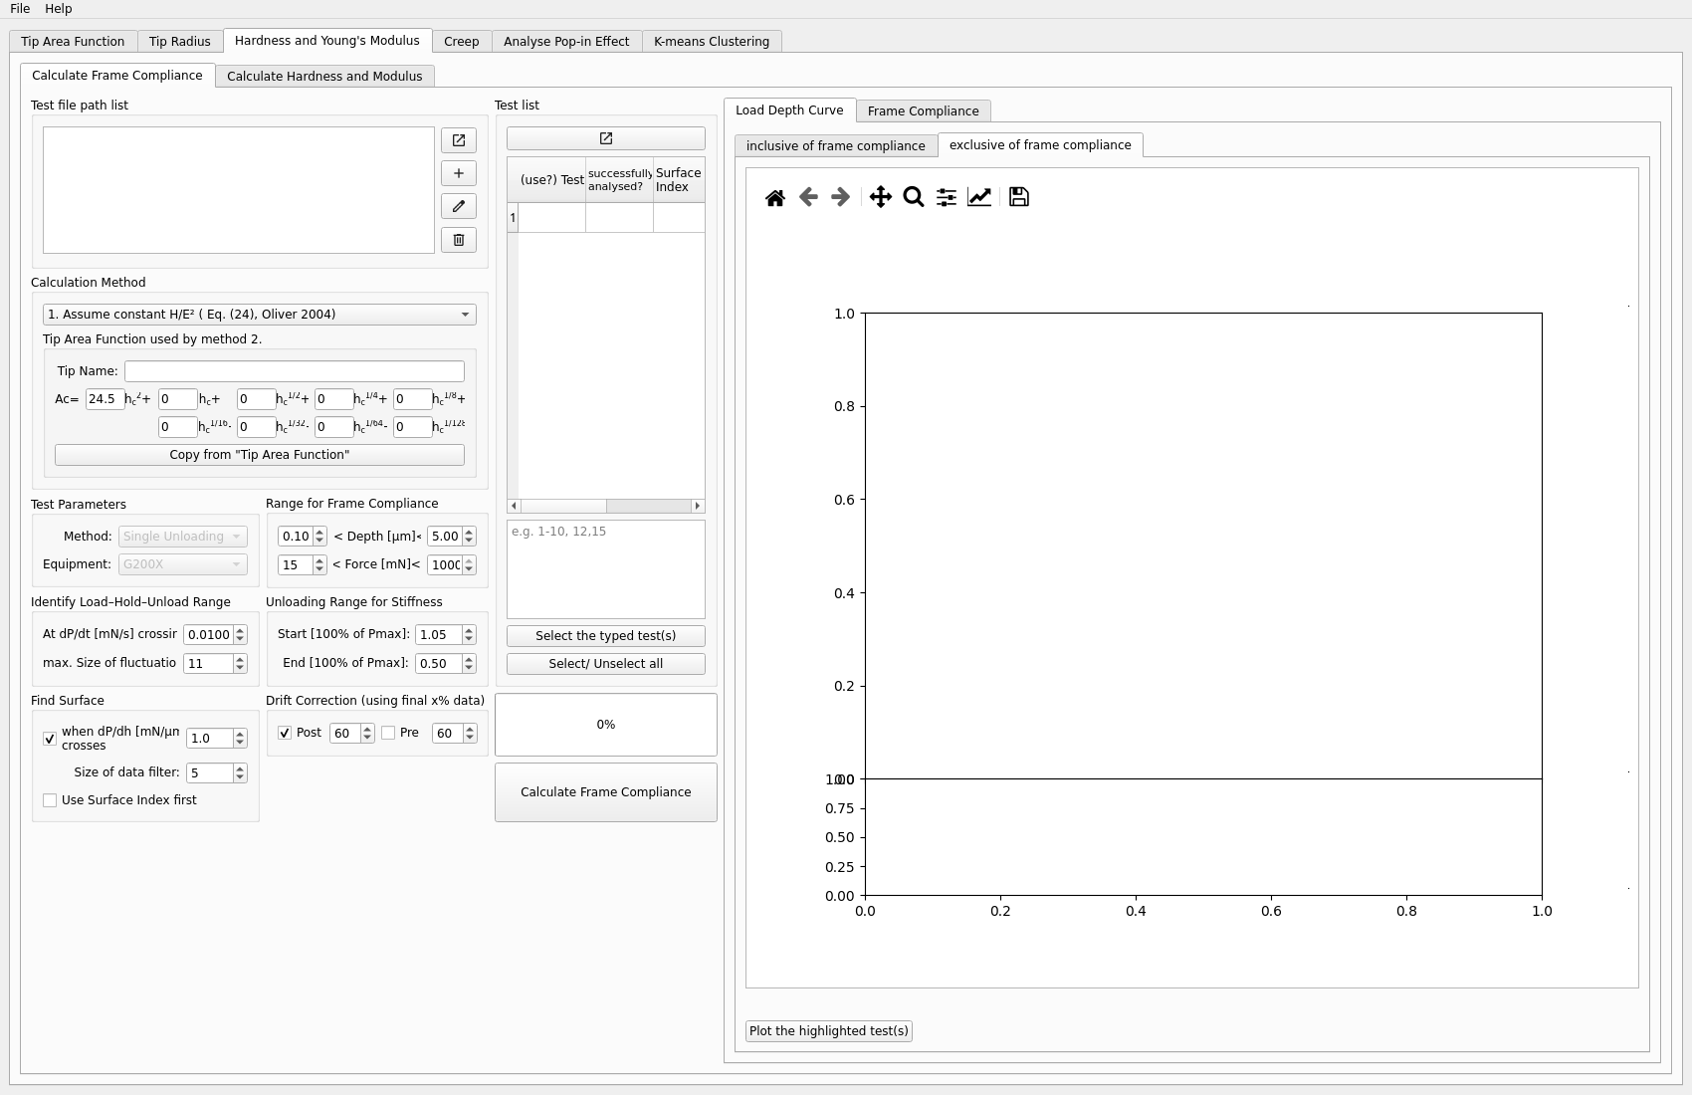Enable the Pre drift correction checkbox
The width and height of the screenshot is (1692, 1095).
tap(389, 733)
